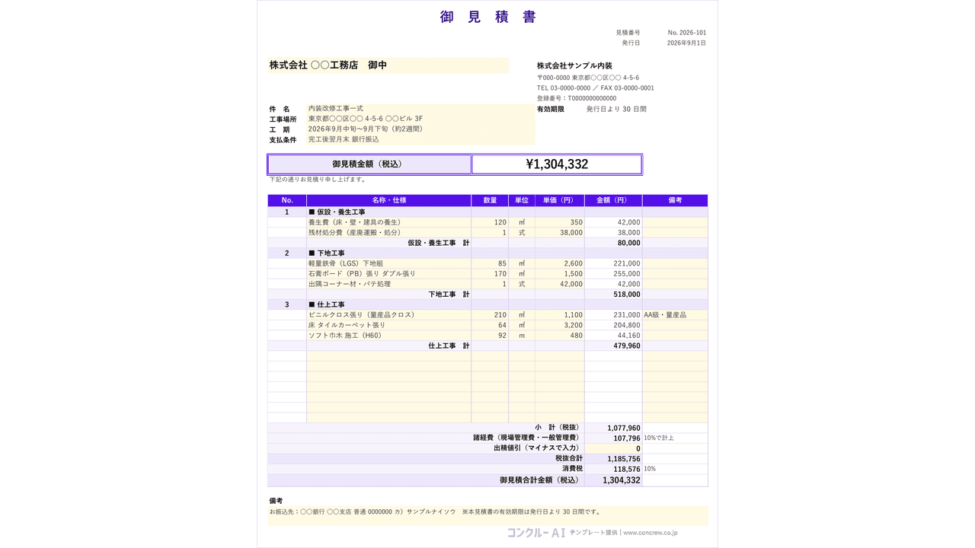Click the 小計(税抜) value 1,077,960
This screenshot has width=975, height=548.
613,428
